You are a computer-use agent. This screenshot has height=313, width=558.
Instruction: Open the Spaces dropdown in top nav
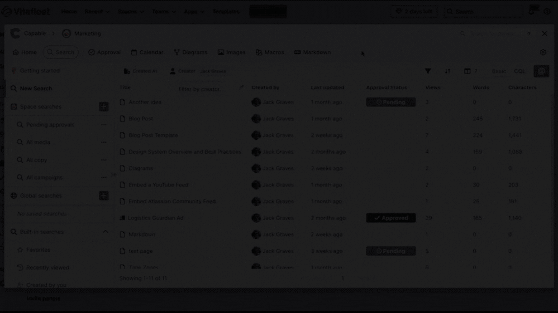click(131, 11)
